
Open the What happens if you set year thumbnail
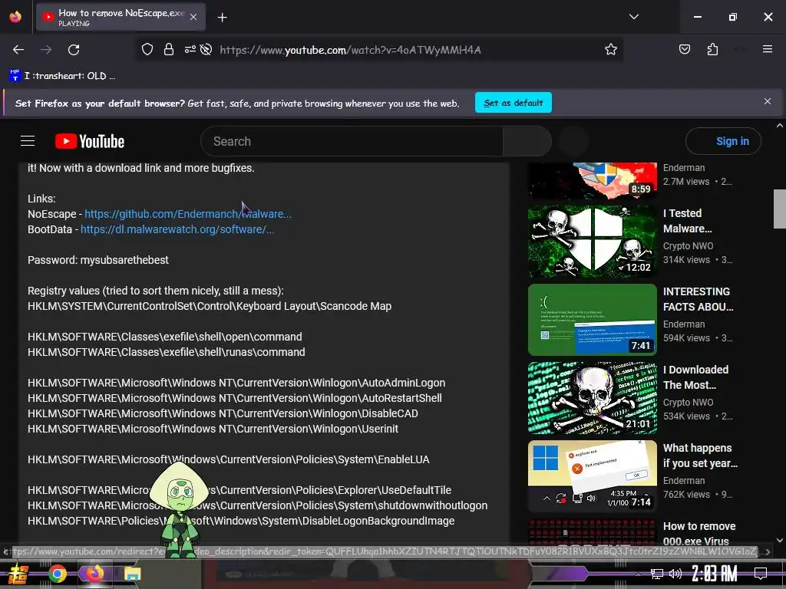593,476
